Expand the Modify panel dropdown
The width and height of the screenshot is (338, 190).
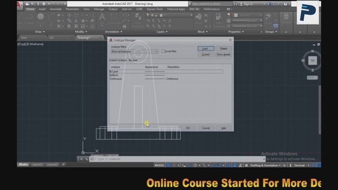81,32
